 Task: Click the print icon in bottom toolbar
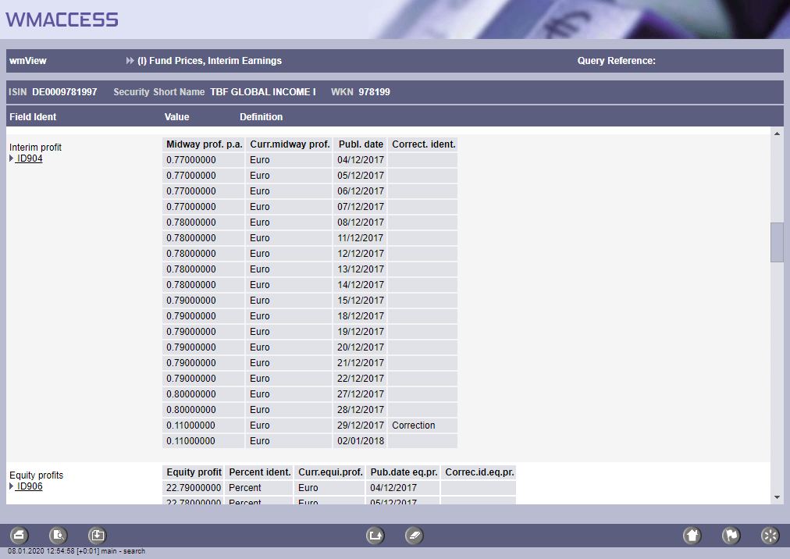pyautogui.click(x=20, y=536)
